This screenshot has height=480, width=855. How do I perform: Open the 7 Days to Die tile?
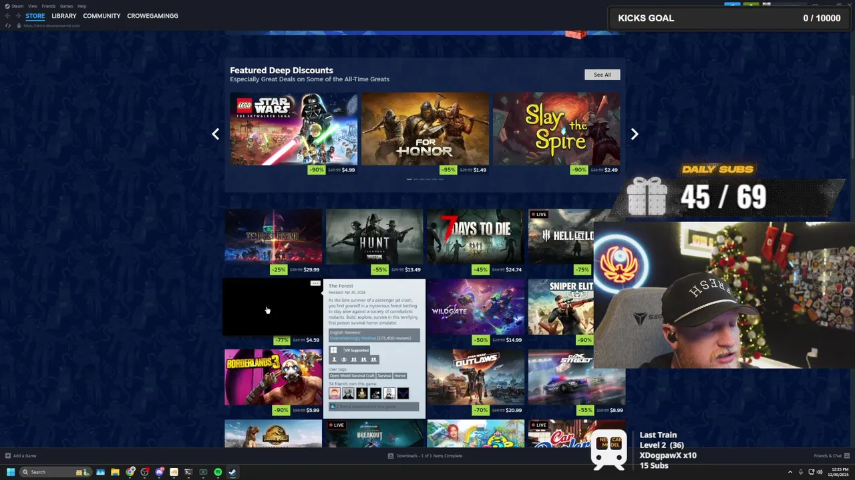(476, 237)
